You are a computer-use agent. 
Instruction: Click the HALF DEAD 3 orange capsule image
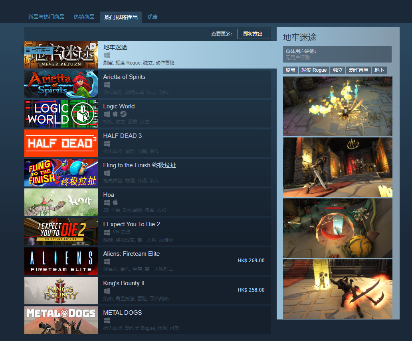[x=61, y=143]
